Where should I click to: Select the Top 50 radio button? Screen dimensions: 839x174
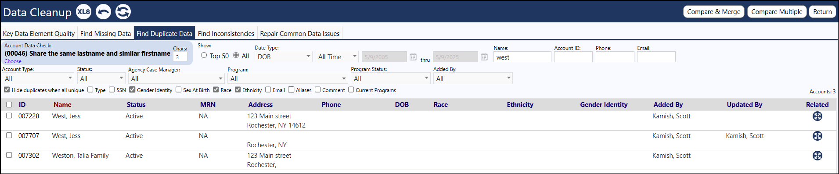204,55
